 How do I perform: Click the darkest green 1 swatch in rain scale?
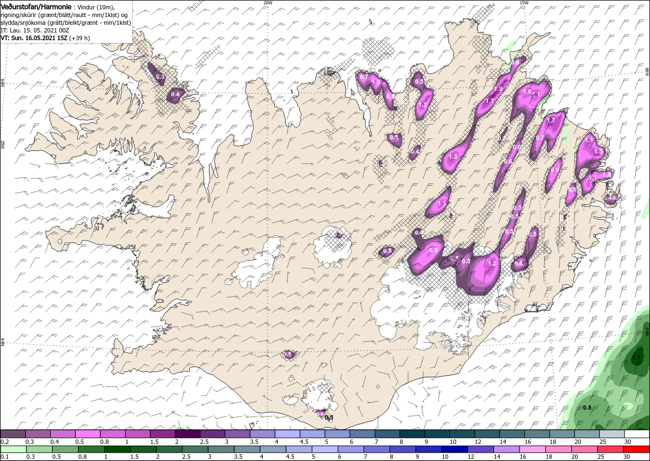[117, 449]
